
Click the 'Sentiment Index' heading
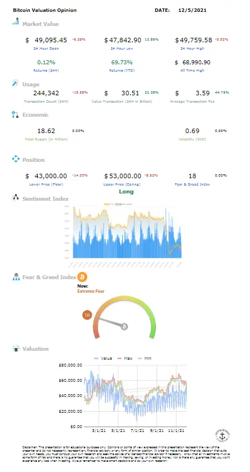pos(46,199)
